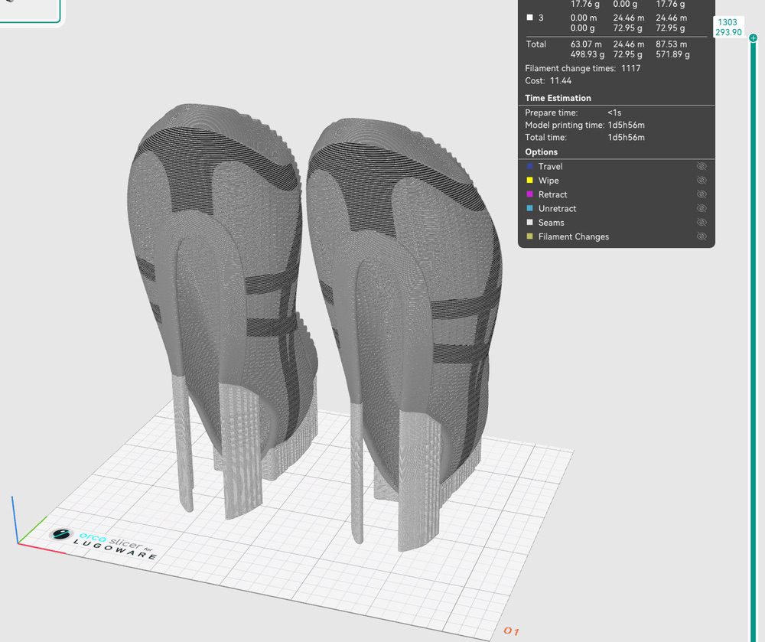Click the "Total" row label in filament table
Viewport: 765px width, 642px height.
click(535, 44)
